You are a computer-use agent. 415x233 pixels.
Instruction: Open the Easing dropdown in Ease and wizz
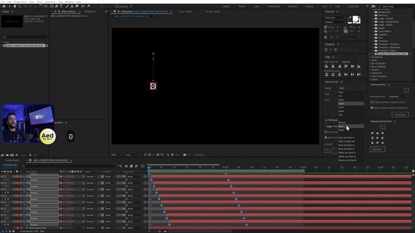coord(351,88)
